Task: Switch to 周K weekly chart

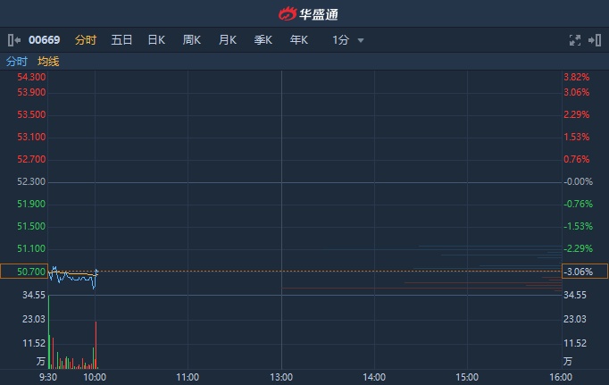Action: tap(192, 40)
